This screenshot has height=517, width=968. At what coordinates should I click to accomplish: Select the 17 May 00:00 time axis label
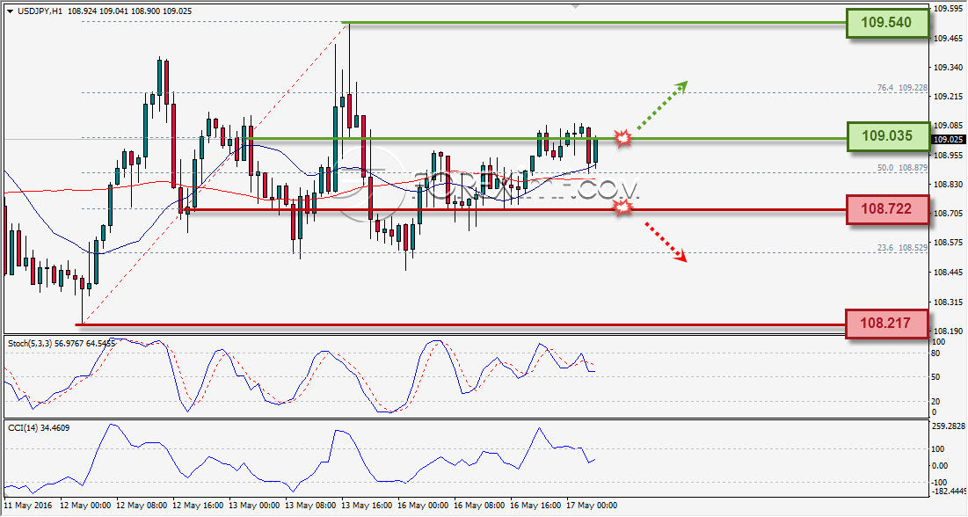(592, 506)
